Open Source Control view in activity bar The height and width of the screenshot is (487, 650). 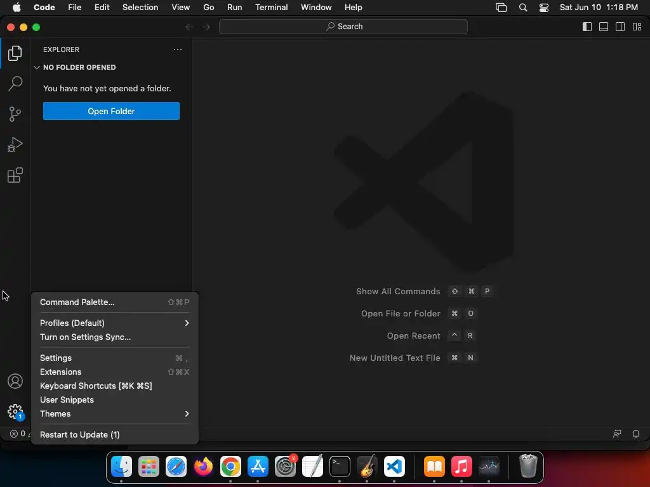point(15,114)
